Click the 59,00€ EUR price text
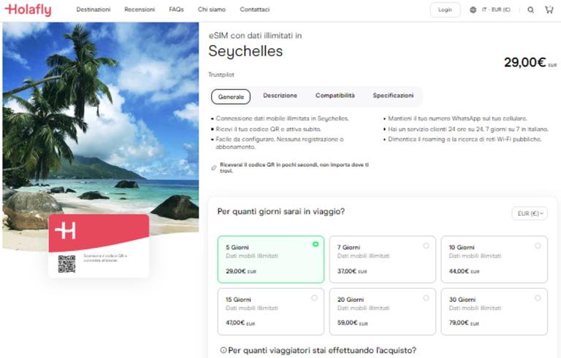The image size is (561, 358). pyautogui.click(x=352, y=323)
